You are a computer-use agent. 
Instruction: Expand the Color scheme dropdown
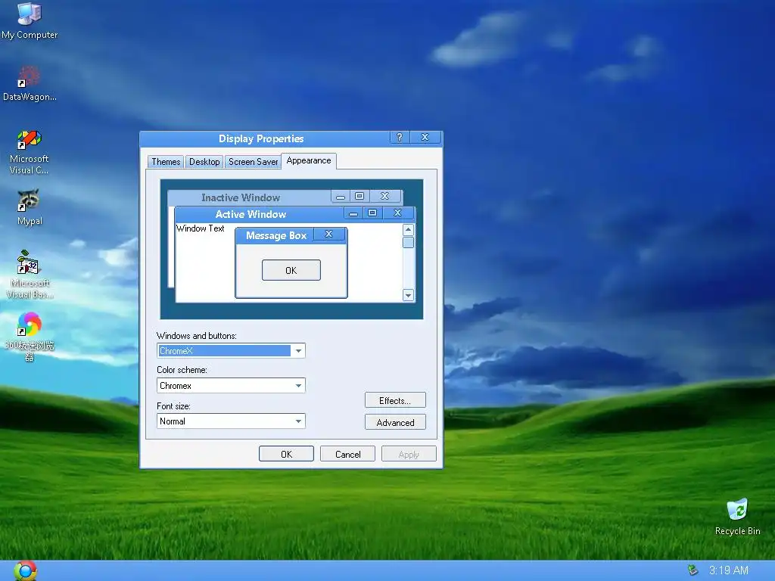pyautogui.click(x=298, y=385)
